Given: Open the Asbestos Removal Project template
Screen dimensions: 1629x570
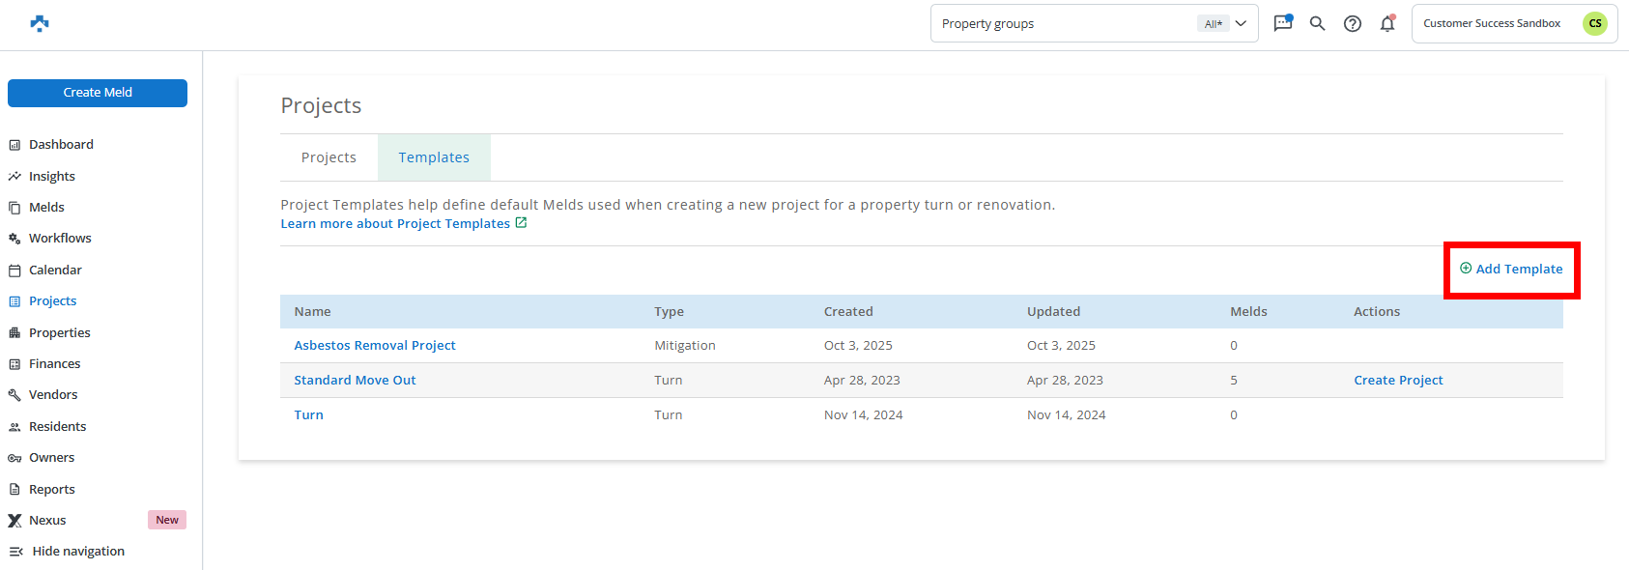Looking at the screenshot, I should [x=375, y=345].
